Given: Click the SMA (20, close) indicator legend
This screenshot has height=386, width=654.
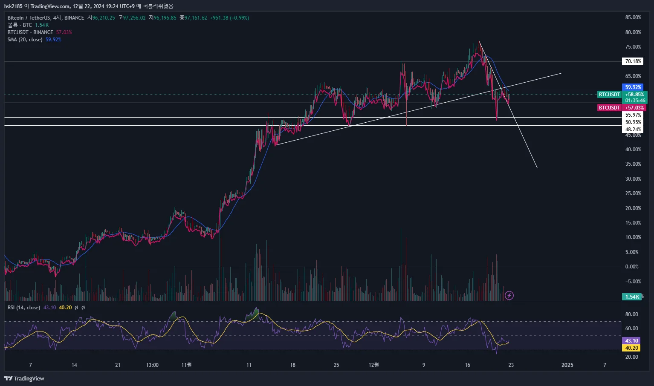Looking at the screenshot, I should point(25,40).
